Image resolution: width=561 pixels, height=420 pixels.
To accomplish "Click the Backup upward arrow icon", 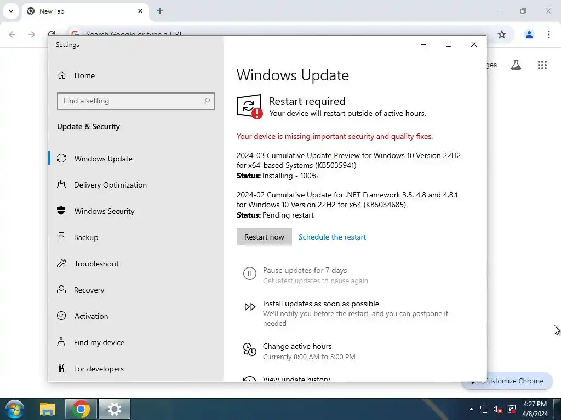I will coord(61,237).
